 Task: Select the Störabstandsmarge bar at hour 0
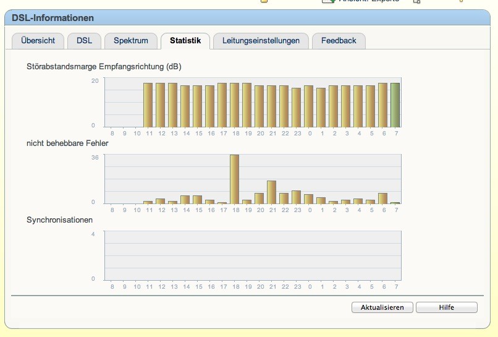[x=308, y=106]
